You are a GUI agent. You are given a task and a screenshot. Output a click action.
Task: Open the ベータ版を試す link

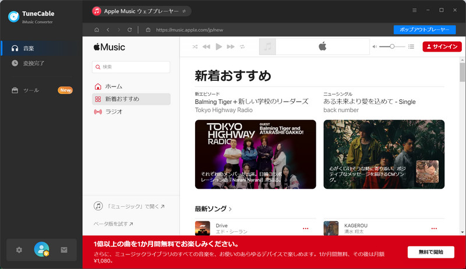pyautogui.click(x=113, y=224)
